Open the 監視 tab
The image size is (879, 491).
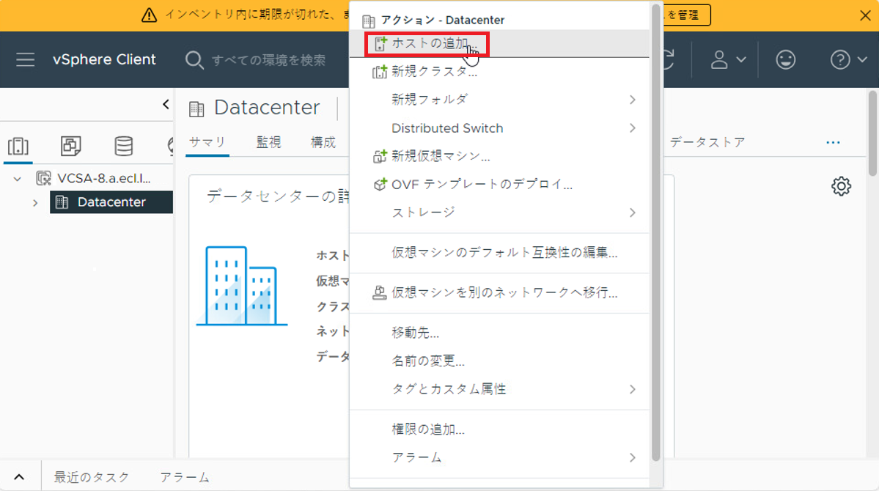point(268,142)
